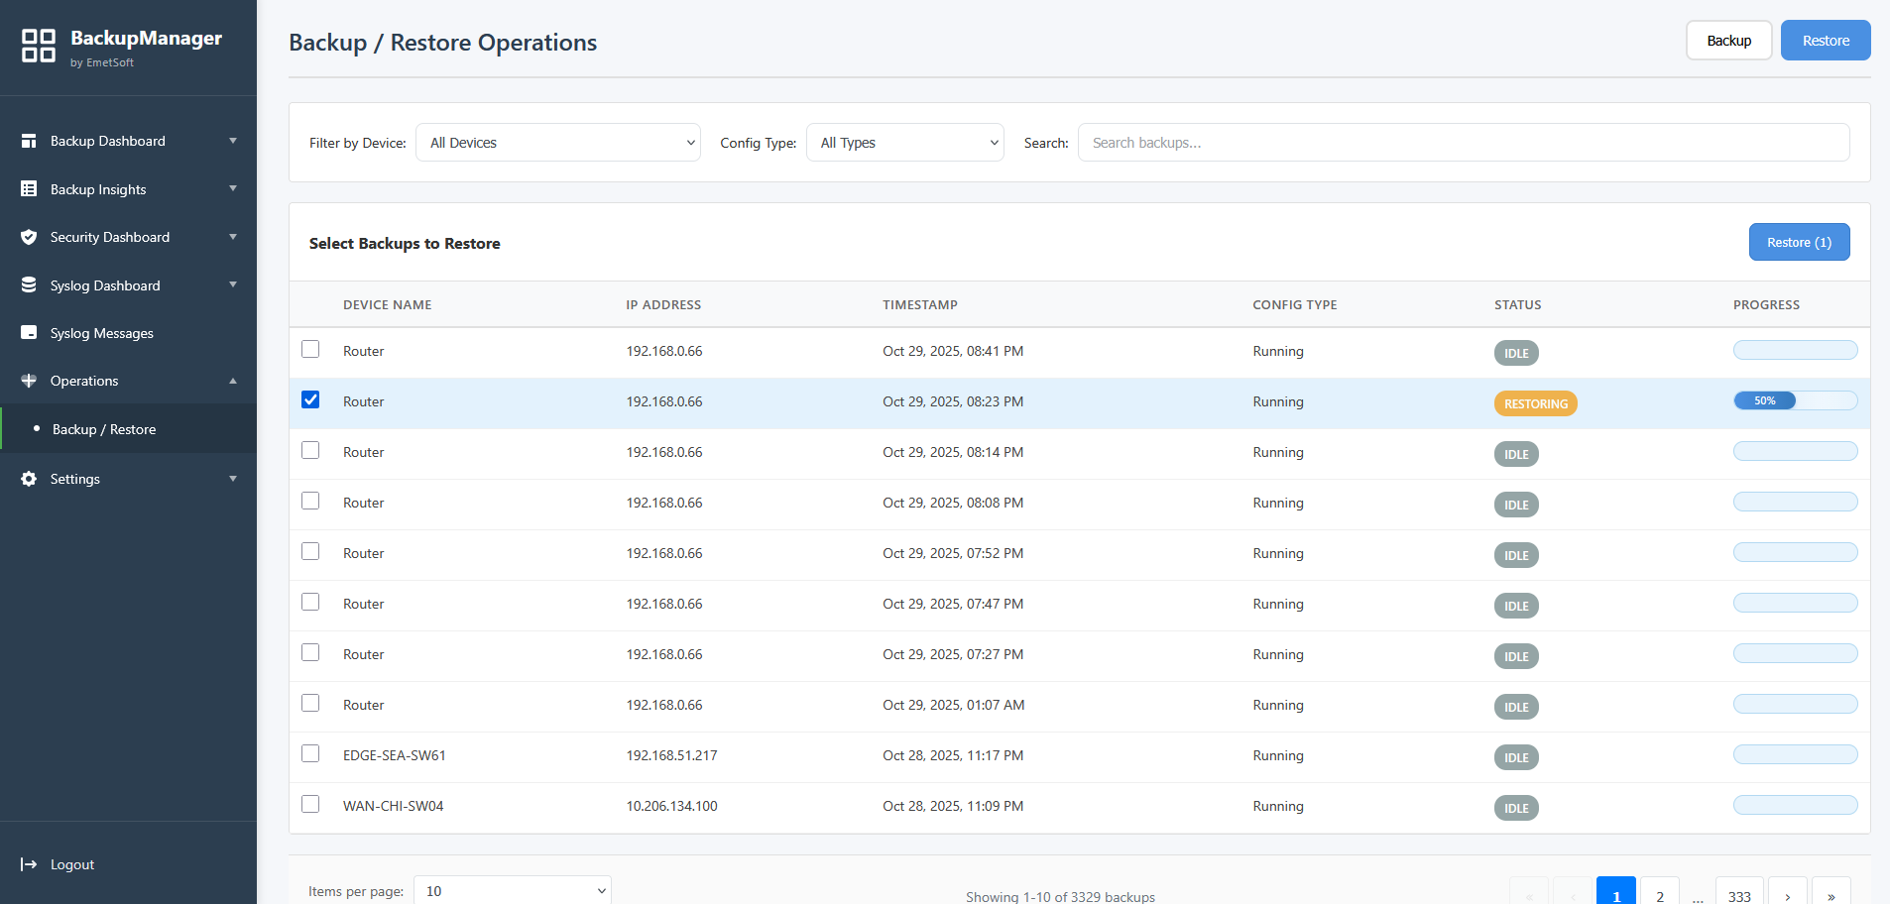Uncheck the restoring Router backup row

click(310, 399)
